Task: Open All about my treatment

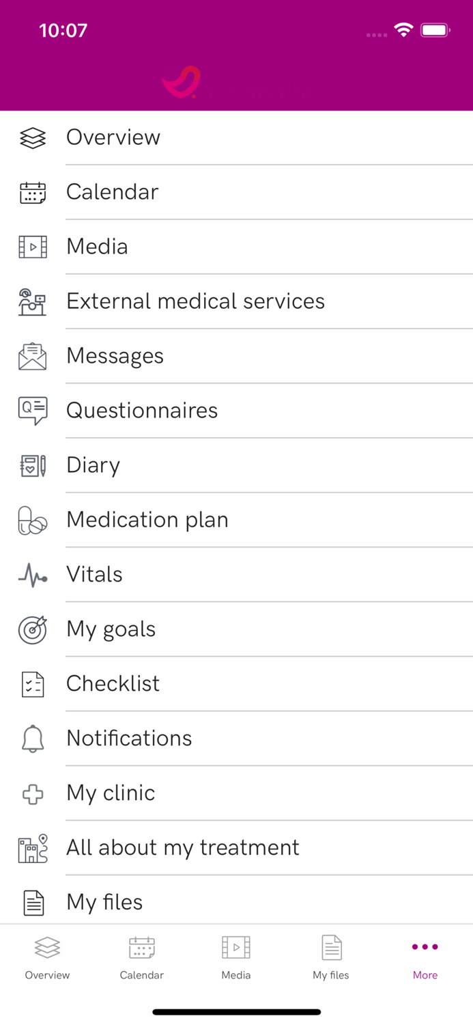Action: click(x=182, y=848)
